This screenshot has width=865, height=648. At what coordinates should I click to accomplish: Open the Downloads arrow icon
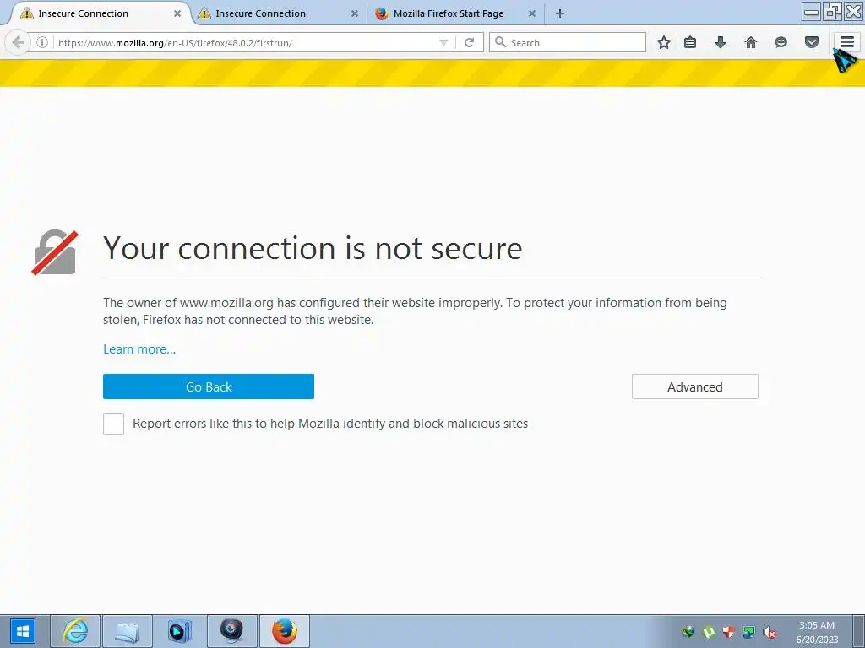721,42
